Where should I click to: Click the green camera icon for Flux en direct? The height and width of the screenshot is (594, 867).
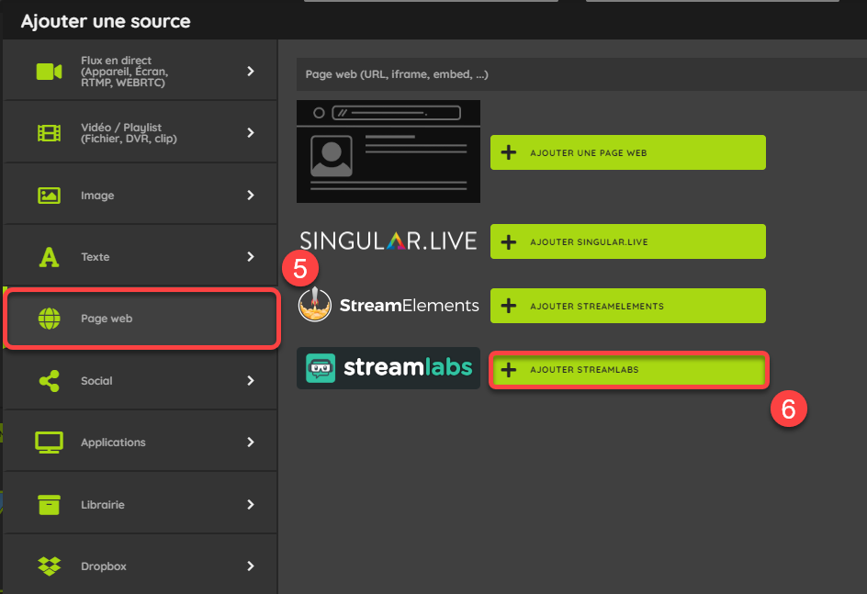pos(50,72)
